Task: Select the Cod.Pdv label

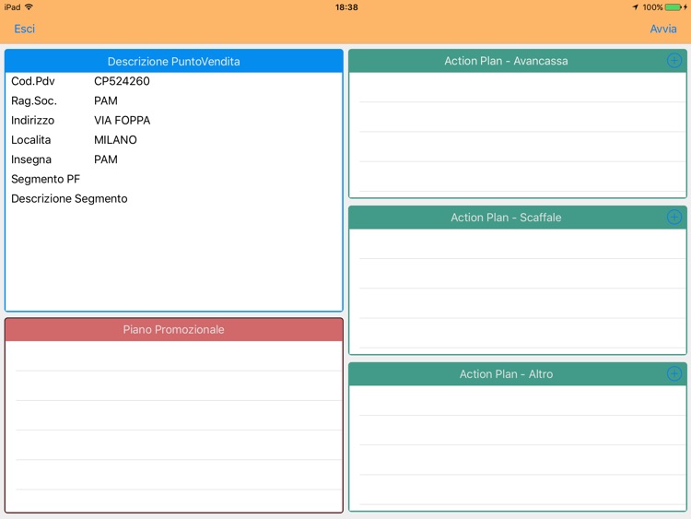Action: tap(33, 81)
